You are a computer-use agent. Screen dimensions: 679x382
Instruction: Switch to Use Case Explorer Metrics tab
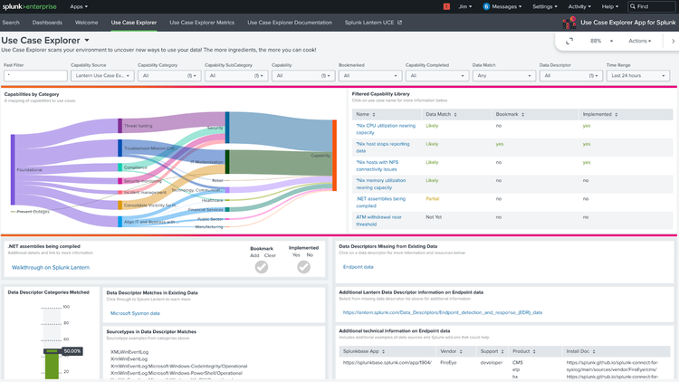202,21
